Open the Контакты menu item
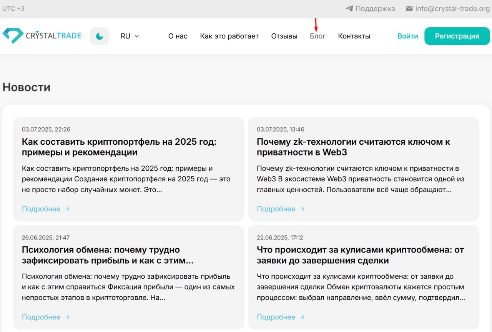 pyautogui.click(x=354, y=36)
